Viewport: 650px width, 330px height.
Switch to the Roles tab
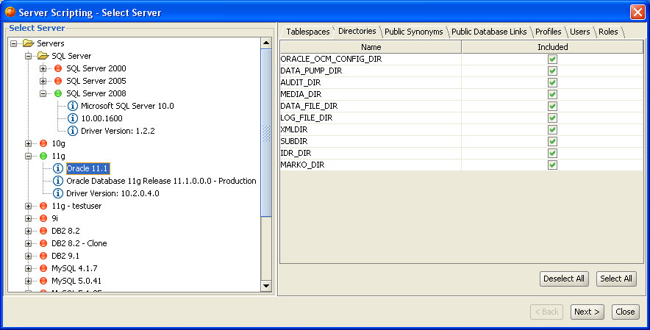608,32
